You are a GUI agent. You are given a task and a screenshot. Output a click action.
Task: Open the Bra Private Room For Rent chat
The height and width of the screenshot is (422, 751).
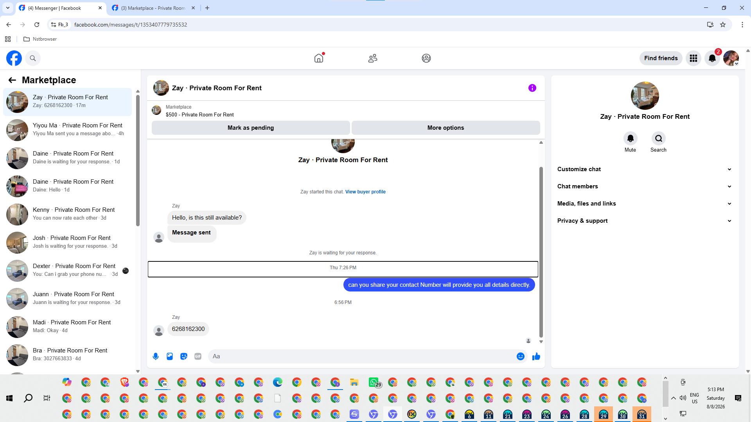[67, 355]
